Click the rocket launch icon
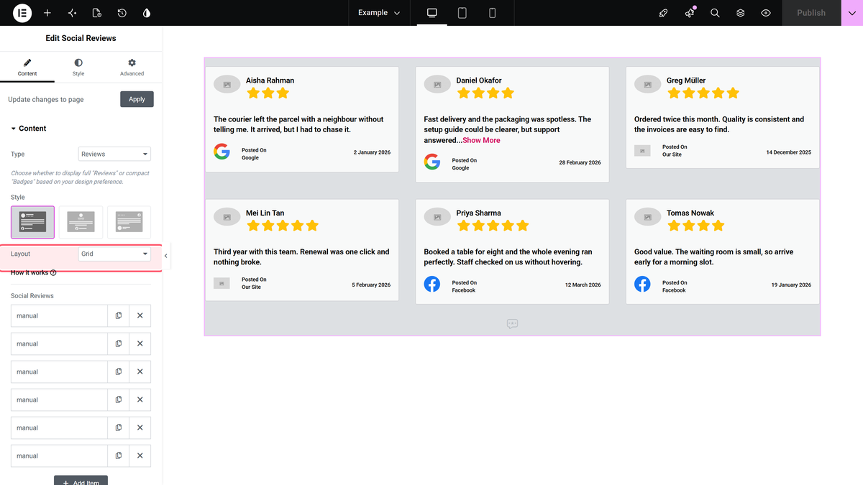 click(x=664, y=13)
